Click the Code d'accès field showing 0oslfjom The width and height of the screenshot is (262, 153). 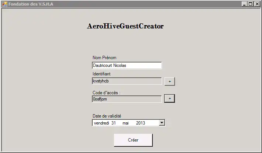tap(127, 99)
